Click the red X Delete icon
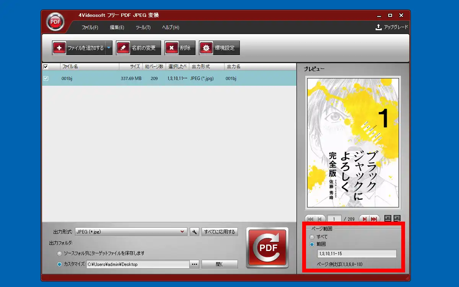 click(x=172, y=48)
